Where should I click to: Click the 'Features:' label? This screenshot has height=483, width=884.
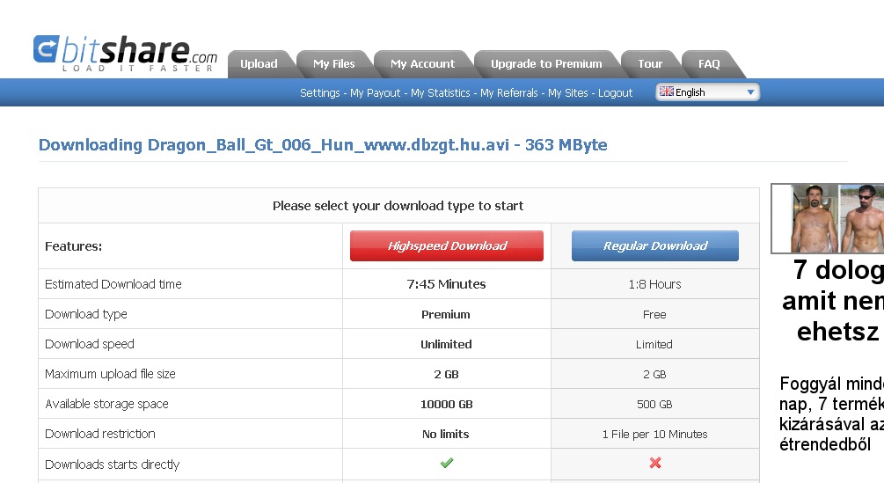point(73,246)
